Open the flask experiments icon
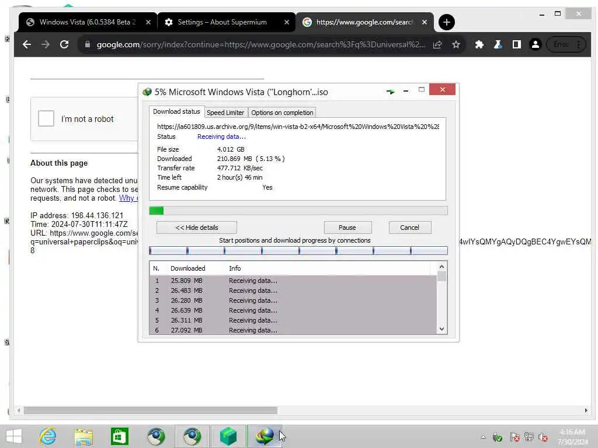 tap(498, 44)
